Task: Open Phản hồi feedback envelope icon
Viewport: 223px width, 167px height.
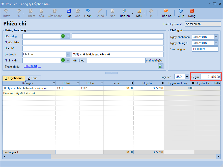Action: point(166,11)
